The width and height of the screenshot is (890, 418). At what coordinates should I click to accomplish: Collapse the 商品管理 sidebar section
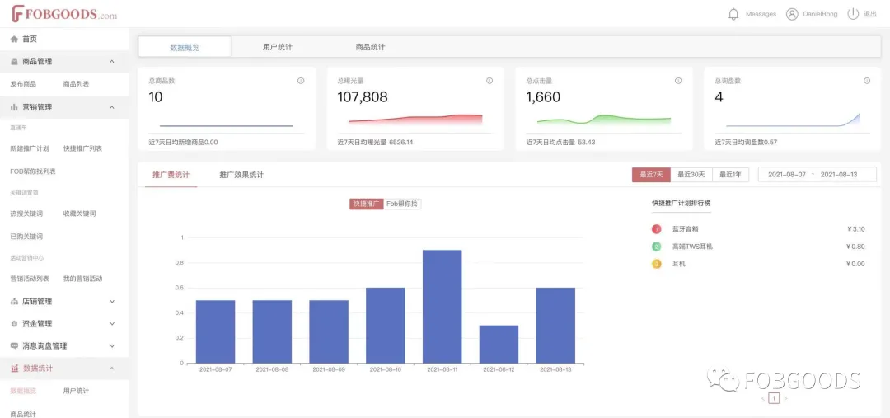click(x=112, y=62)
